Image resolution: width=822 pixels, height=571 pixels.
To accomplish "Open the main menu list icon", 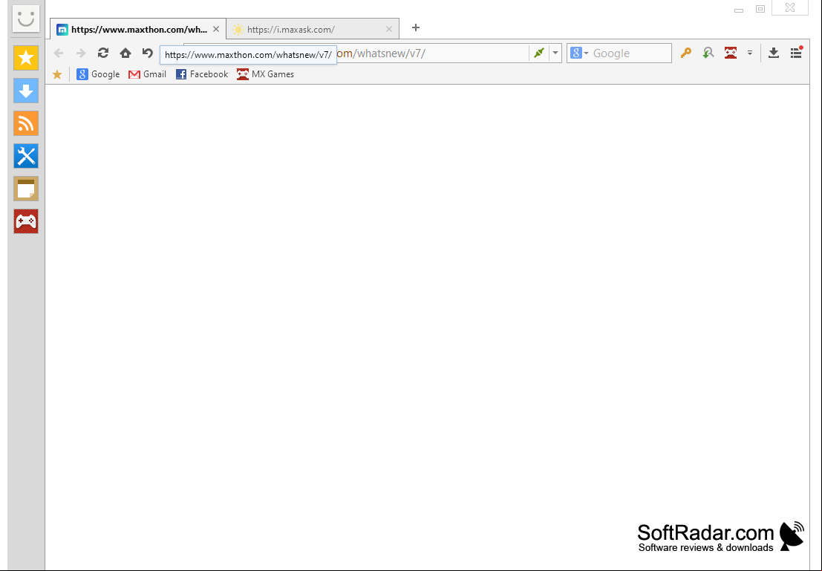I will point(796,53).
